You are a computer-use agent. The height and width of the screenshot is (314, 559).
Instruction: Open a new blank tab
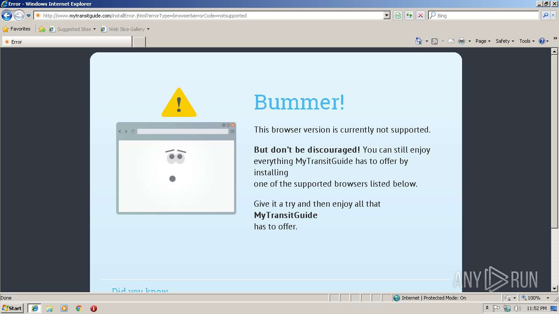[x=139, y=42]
